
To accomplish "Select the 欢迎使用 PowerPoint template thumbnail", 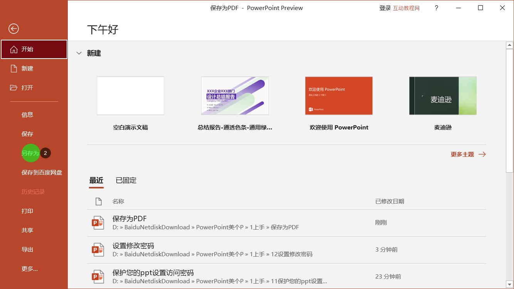I will pyautogui.click(x=339, y=96).
